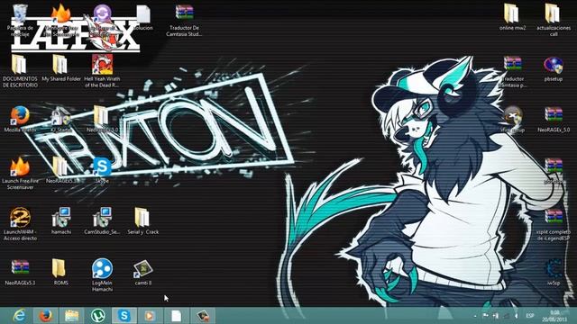Image resolution: width=577 pixels, height=324 pixels.
Task: Open My Shared Folder
Action: click(61, 65)
